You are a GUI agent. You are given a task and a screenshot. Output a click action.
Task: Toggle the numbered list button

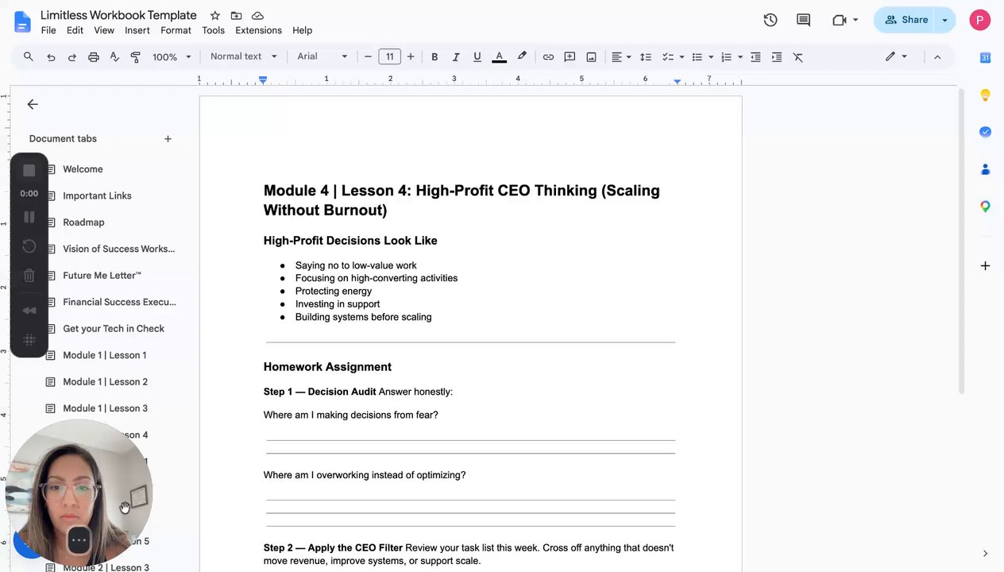(726, 56)
